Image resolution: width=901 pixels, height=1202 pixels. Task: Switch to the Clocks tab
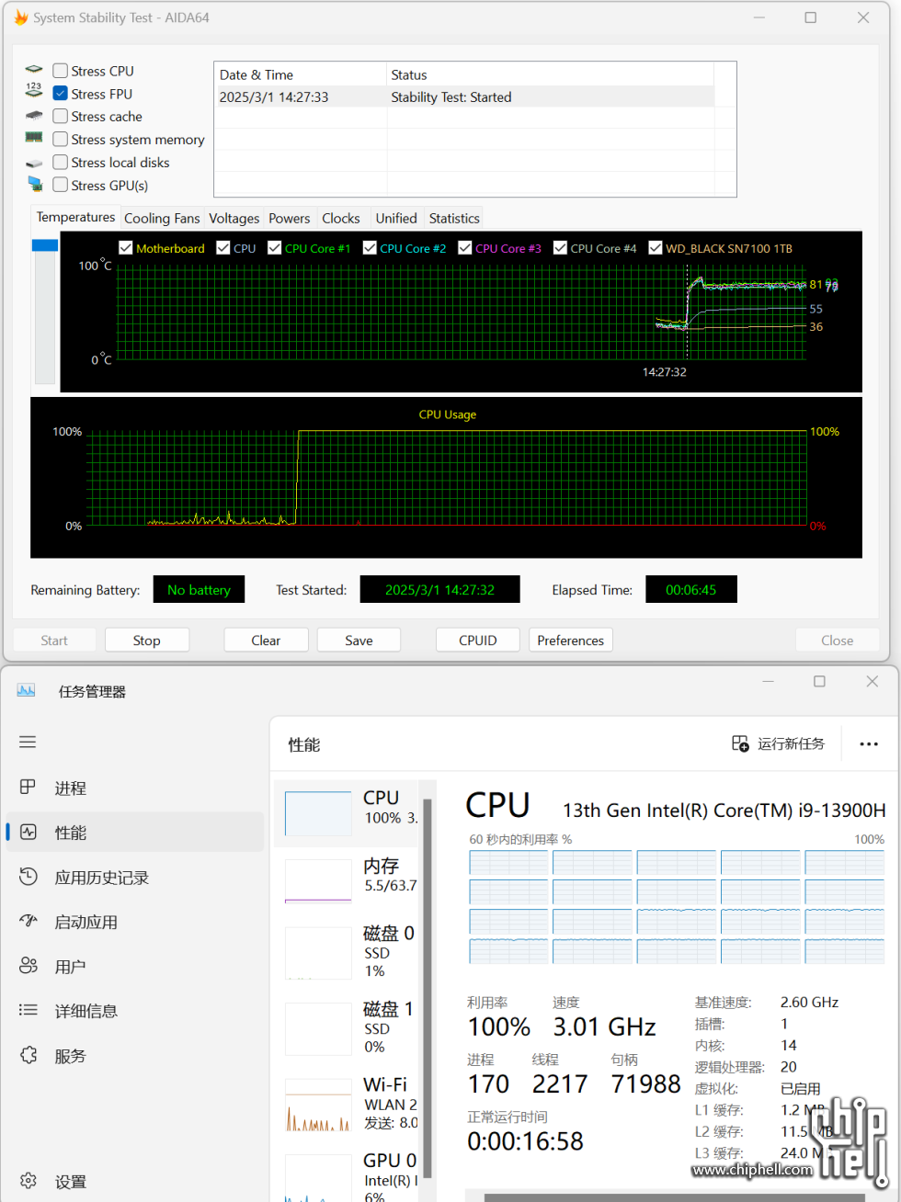(341, 219)
